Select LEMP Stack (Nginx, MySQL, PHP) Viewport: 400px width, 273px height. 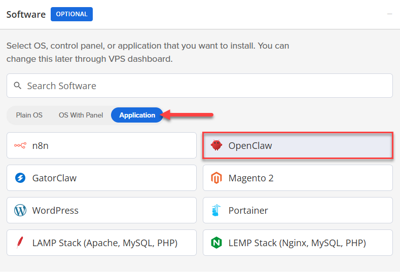pyautogui.click(x=298, y=243)
